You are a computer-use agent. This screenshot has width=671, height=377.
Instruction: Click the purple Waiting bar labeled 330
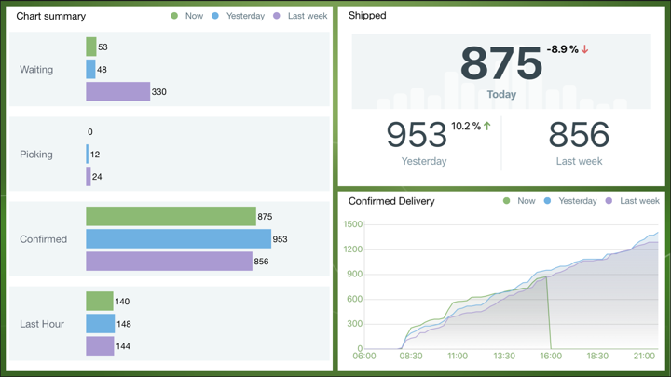click(118, 91)
